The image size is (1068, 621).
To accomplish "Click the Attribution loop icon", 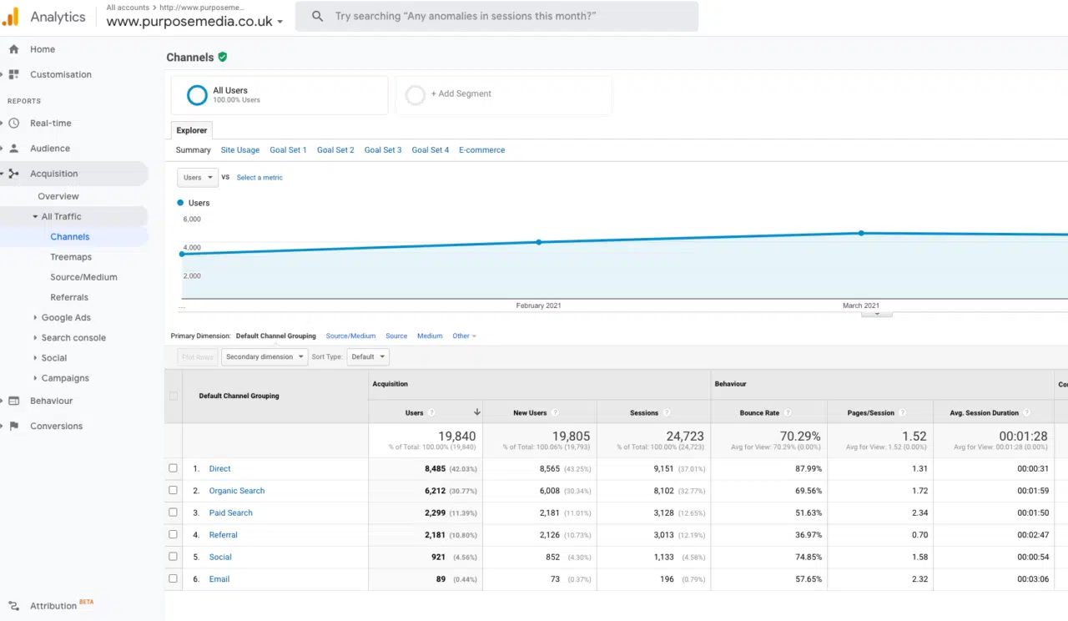I will (x=13, y=605).
